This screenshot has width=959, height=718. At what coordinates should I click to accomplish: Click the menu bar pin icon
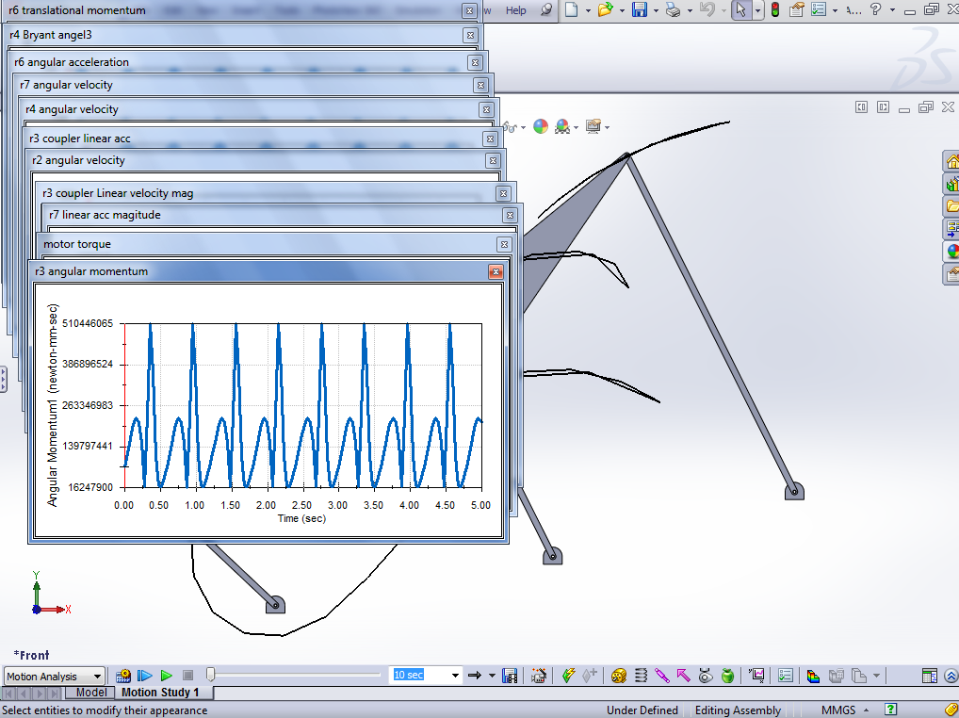click(x=546, y=9)
